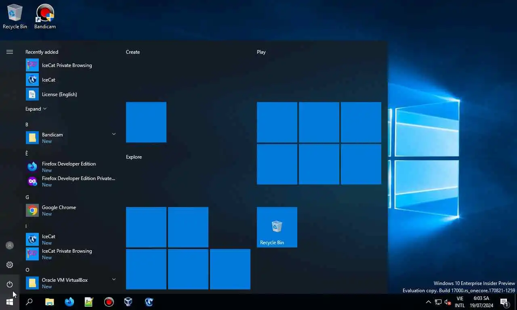The width and height of the screenshot is (517, 310).
Task: Open the Oracle VM VirtualBox folder
Action: pyautogui.click(x=71, y=283)
